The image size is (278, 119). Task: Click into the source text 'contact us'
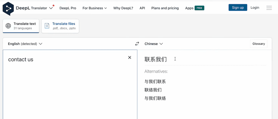[x=21, y=59]
